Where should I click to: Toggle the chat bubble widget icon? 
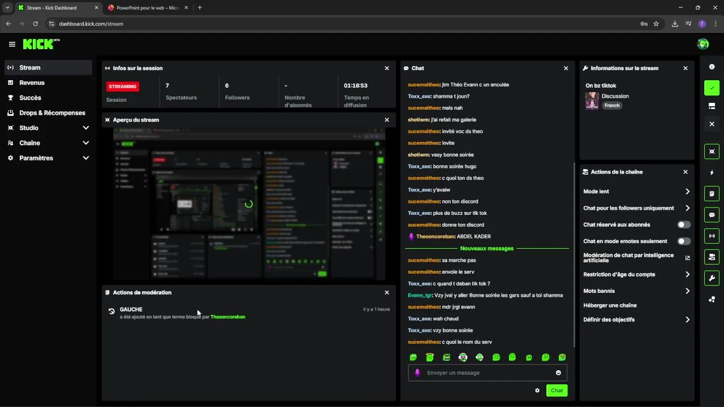tap(712, 215)
